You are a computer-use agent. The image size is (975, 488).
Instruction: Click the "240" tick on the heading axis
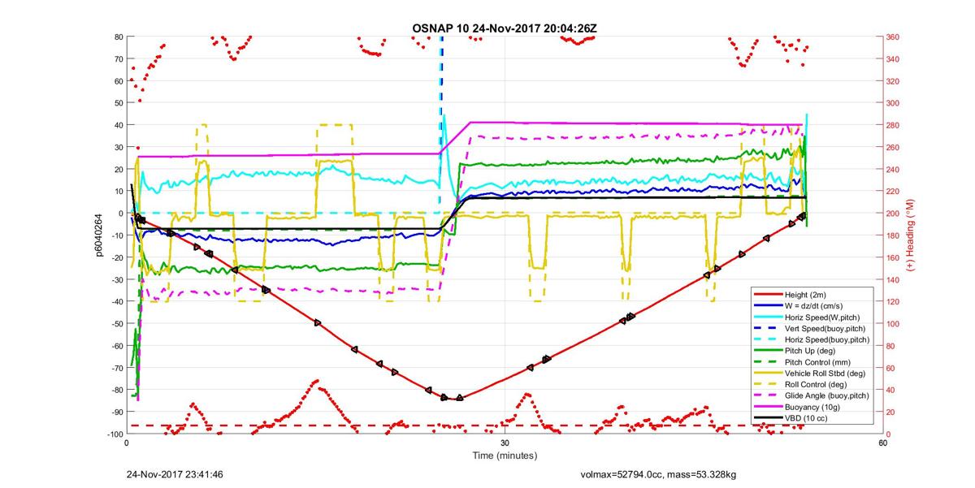[893, 170]
